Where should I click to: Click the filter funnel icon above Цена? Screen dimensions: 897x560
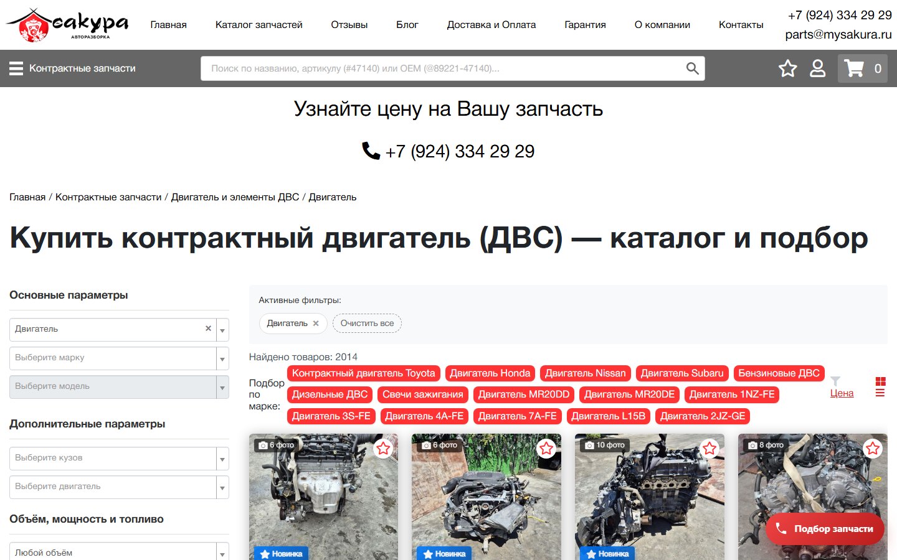(x=835, y=381)
